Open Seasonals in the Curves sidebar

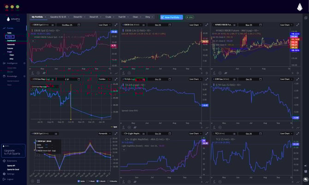(x=11, y=44)
